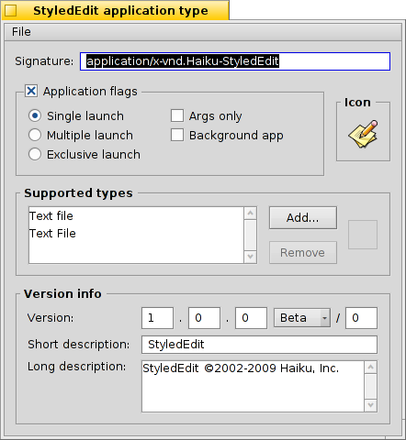Click the major version field showing 1
The height and width of the screenshot is (440, 406).
(x=158, y=318)
